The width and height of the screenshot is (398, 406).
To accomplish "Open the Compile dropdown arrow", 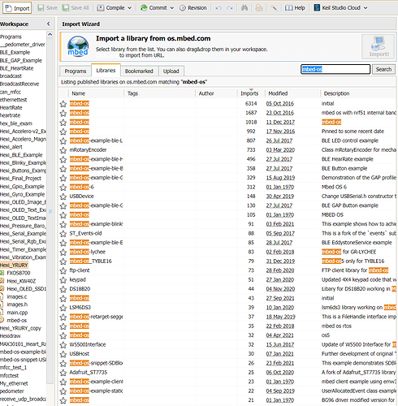I will tap(129, 8).
